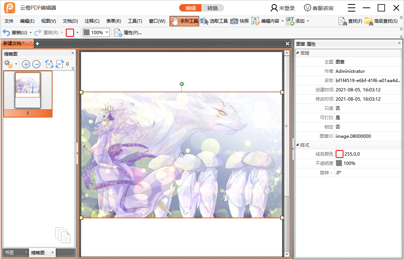Rotate pages counterclockwise 90° in thumbnail panel
404x260 pixels.
click(49, 64)
